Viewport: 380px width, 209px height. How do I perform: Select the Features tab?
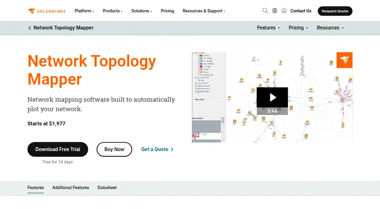tap(35, 188)
